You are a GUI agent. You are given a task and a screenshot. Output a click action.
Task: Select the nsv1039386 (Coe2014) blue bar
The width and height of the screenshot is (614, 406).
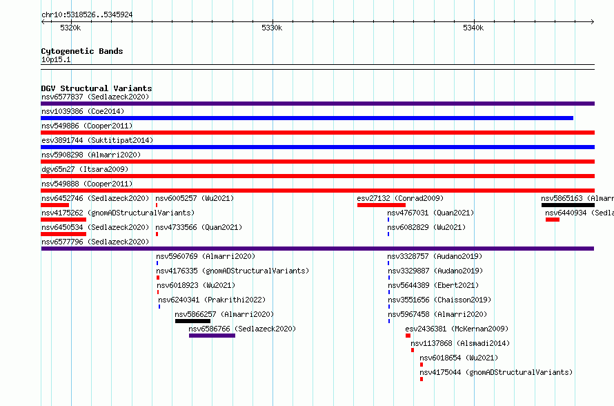coord(307,118)
